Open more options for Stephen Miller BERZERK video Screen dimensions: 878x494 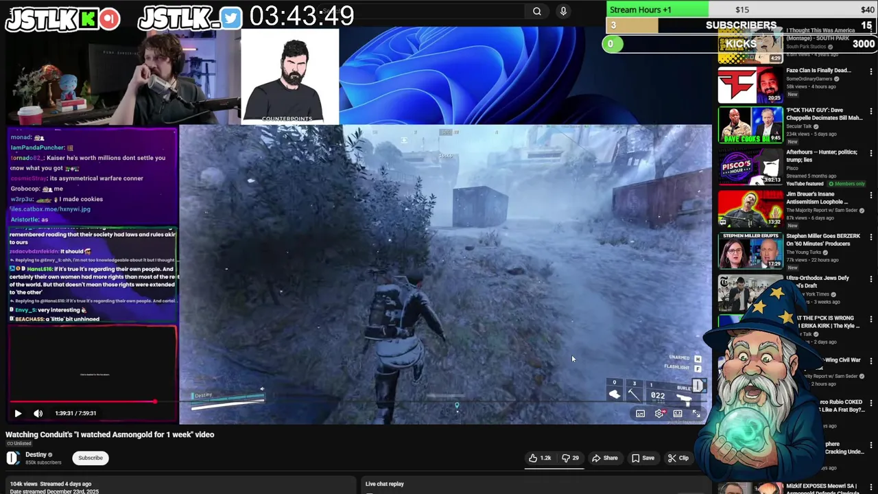871,237
